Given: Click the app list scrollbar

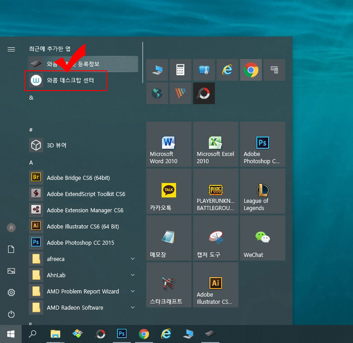Looking at the screenshot, I should click(x=143, y=63).
